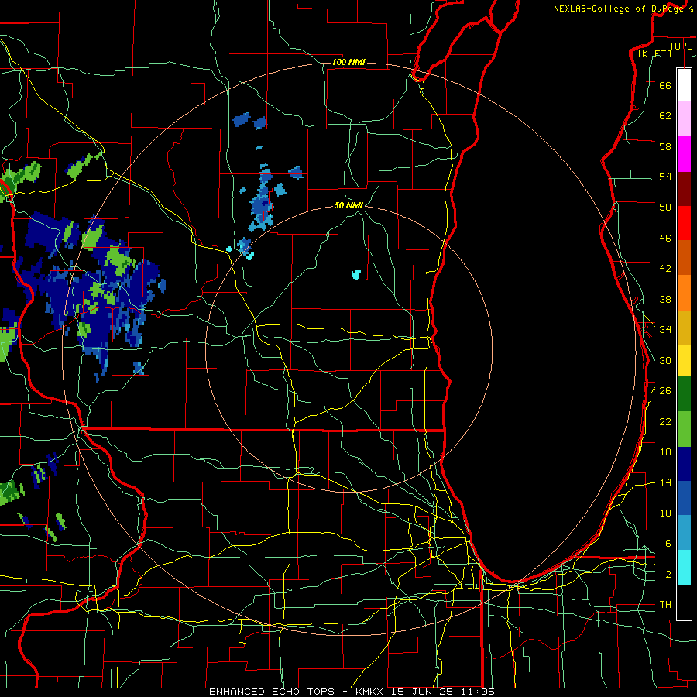This screenshot has width=697, height=697.
Task: Click the legend value 10
Action: pos(665,513)
